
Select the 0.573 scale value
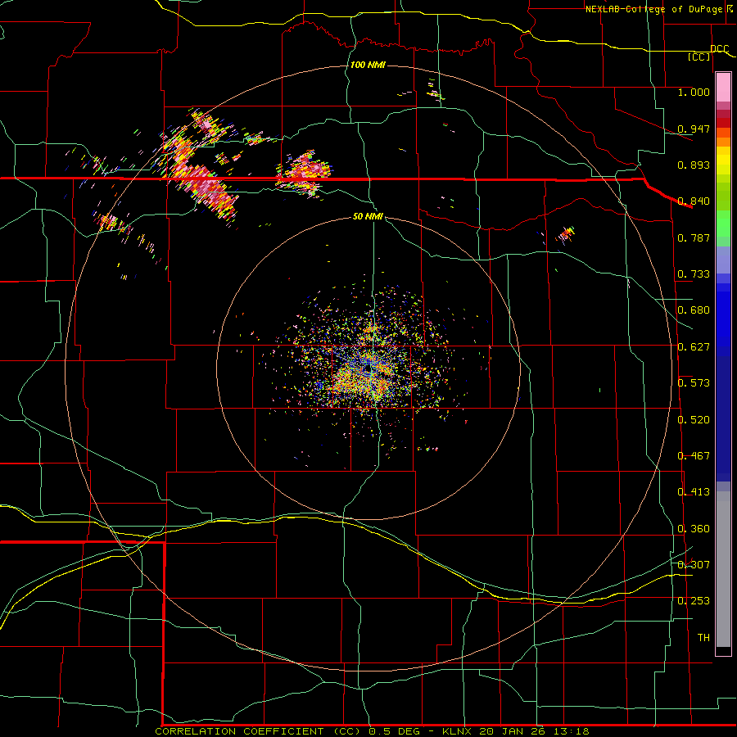(694, 383)
